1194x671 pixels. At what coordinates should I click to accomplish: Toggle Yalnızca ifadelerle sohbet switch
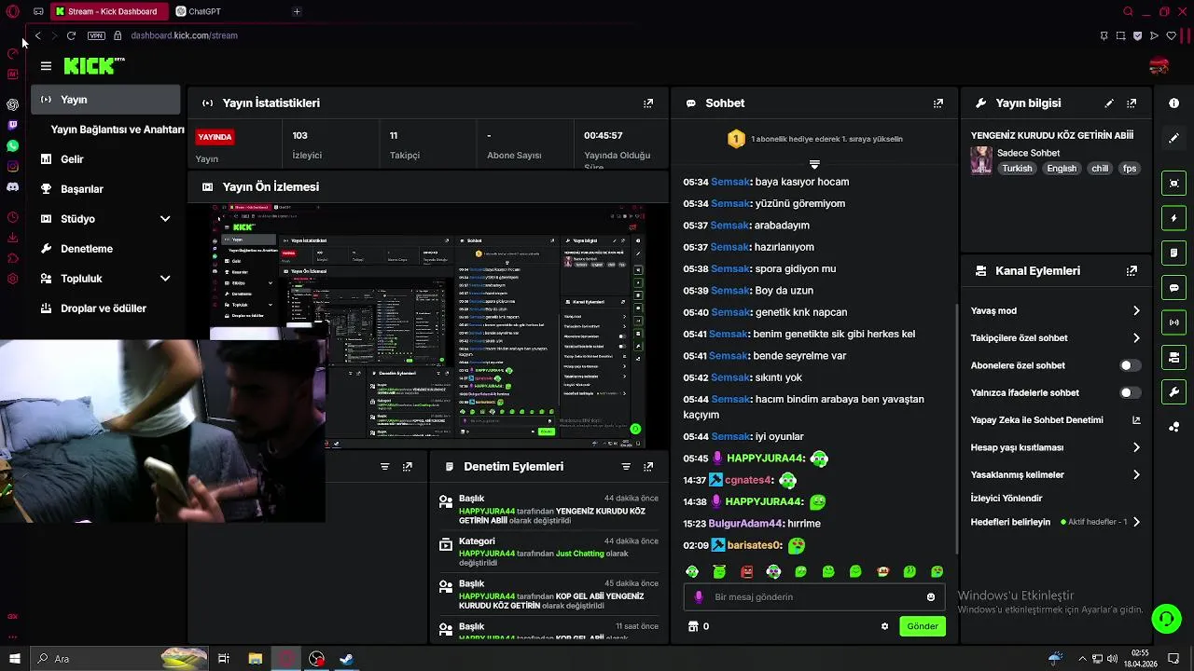click(x=1130, y=393)
